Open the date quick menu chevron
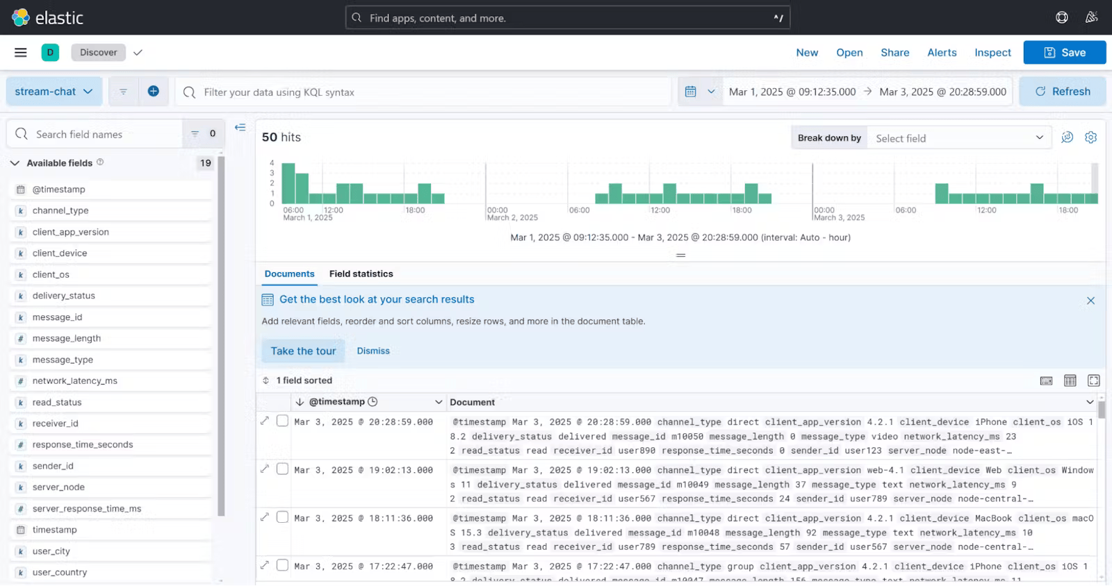Viewport: 1112px width, 586px height. [711, 92]
